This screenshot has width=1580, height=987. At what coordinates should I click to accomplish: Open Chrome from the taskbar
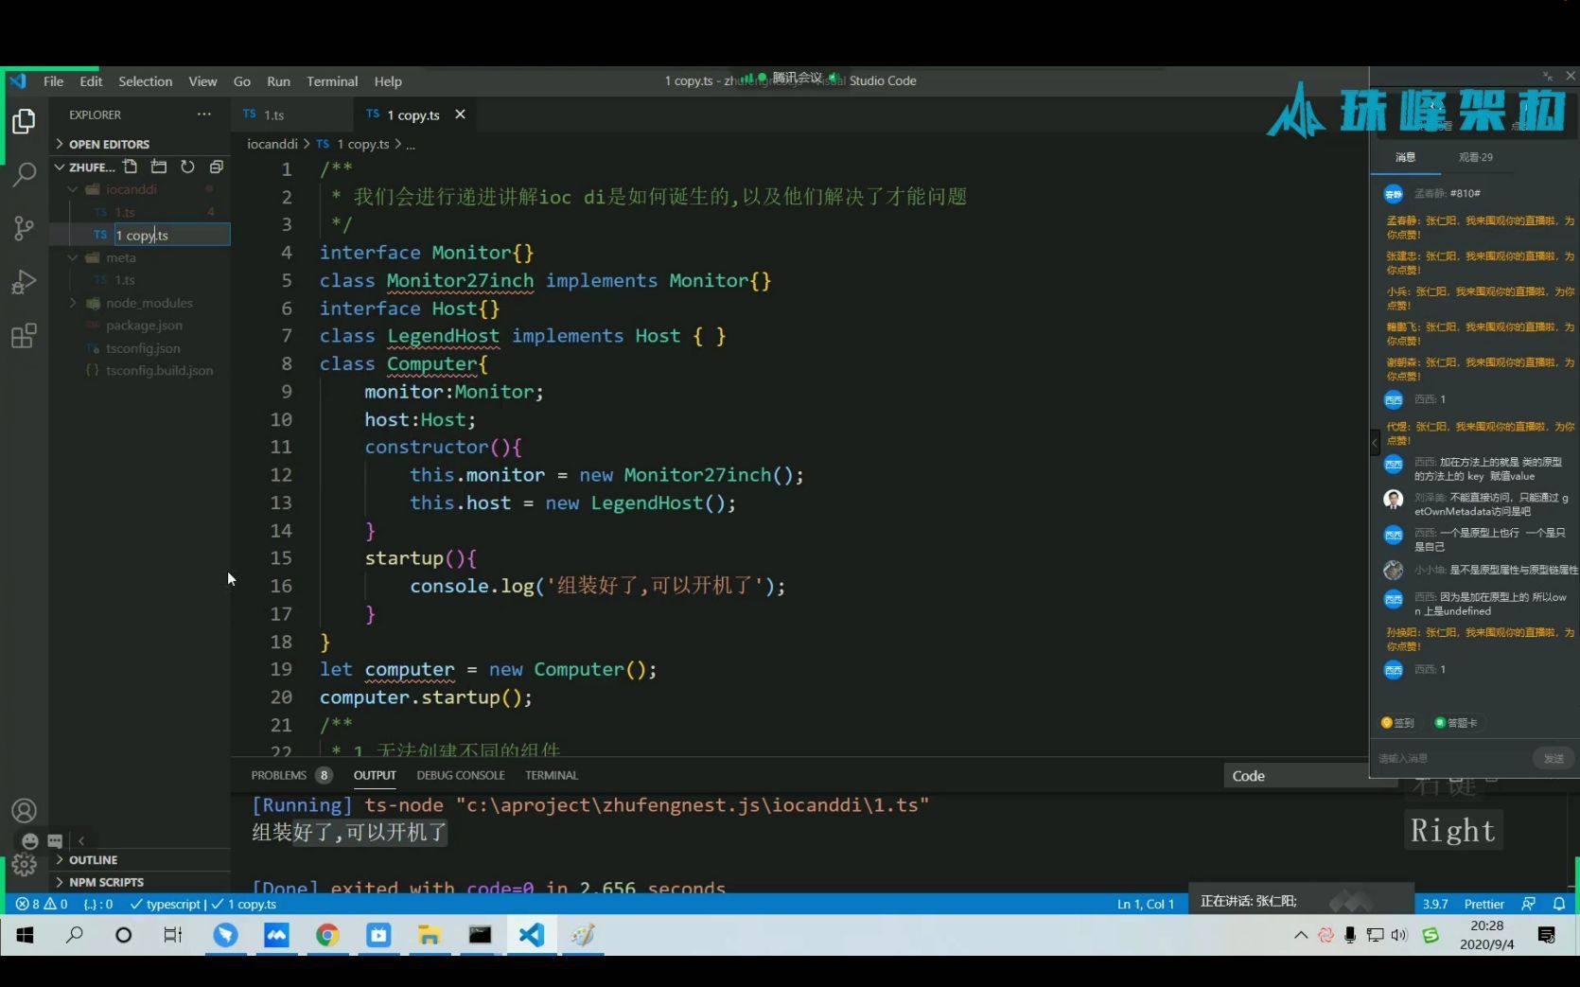tap(327, 935)
